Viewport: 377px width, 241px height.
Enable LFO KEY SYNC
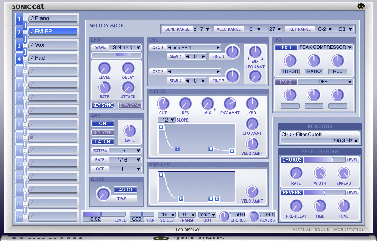[x=102, y=105]
